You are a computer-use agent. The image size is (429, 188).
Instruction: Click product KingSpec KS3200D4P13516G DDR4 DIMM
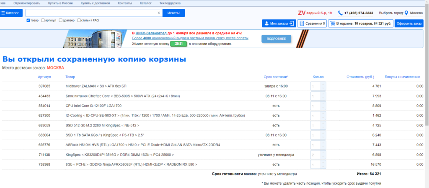(120, 155)
